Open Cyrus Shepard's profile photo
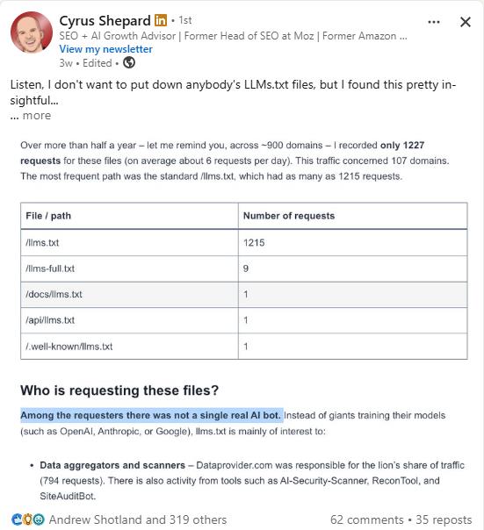The width and height of the screenshot is (484, 530). point(32,32)
